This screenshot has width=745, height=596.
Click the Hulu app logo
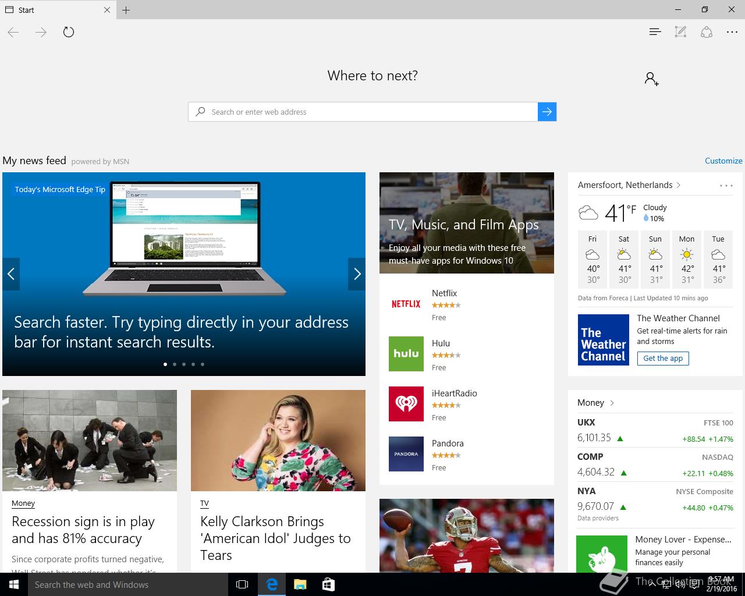[406, 354]
